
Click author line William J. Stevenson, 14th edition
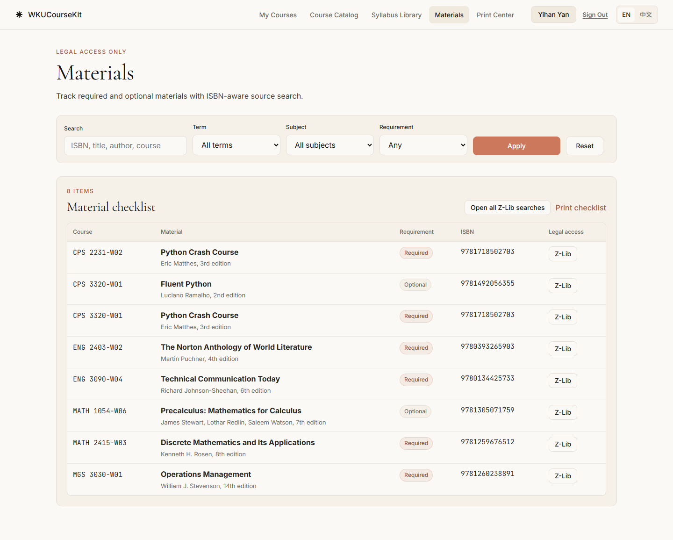pos(208,486)
